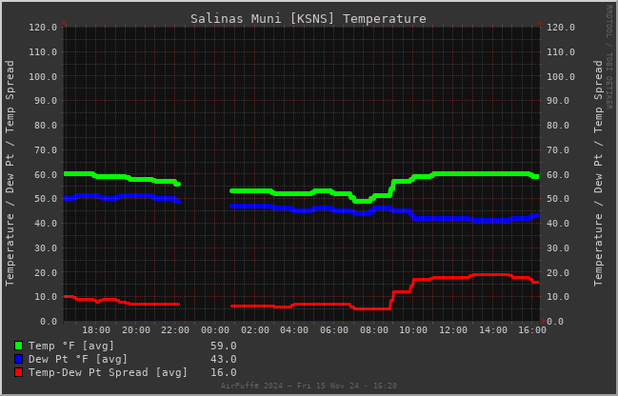Image resolution: width=618 pixels, height=396 pixels.
Task: Click the 12:00 time axis label
Action: [x=453, y=329]
